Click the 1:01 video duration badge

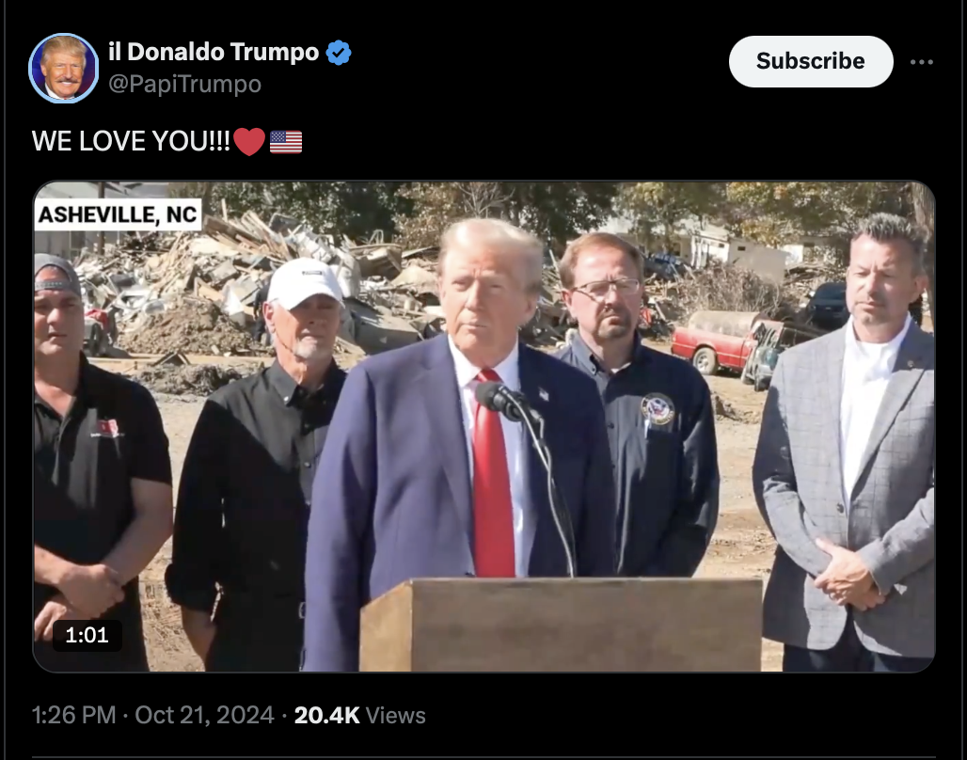tap(87, 636)
